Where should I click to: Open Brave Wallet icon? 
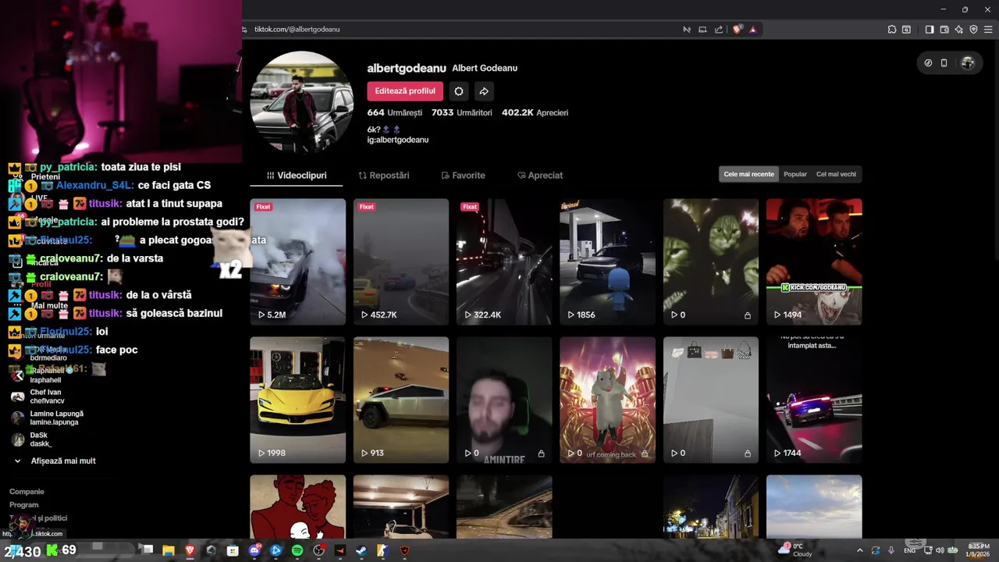944,30
